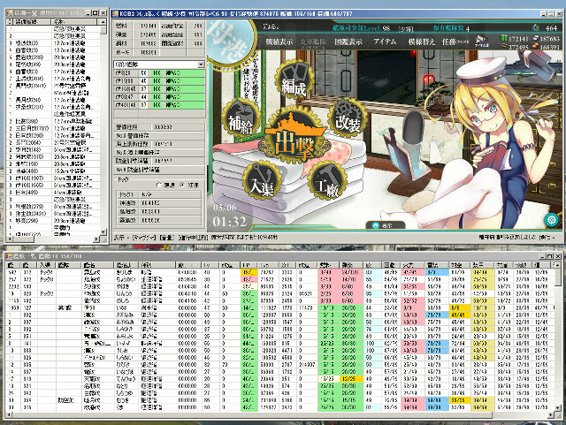Open the 入渠 (repair dock) anchor icon

pos(262,181)
